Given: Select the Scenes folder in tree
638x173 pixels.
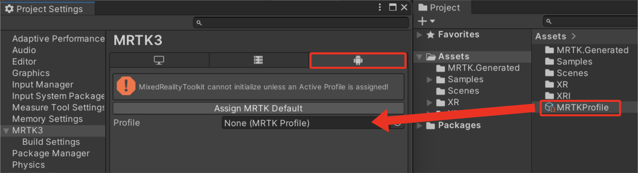Looking at the screenshot, I should pyautogui.click(x=463, y=91).
